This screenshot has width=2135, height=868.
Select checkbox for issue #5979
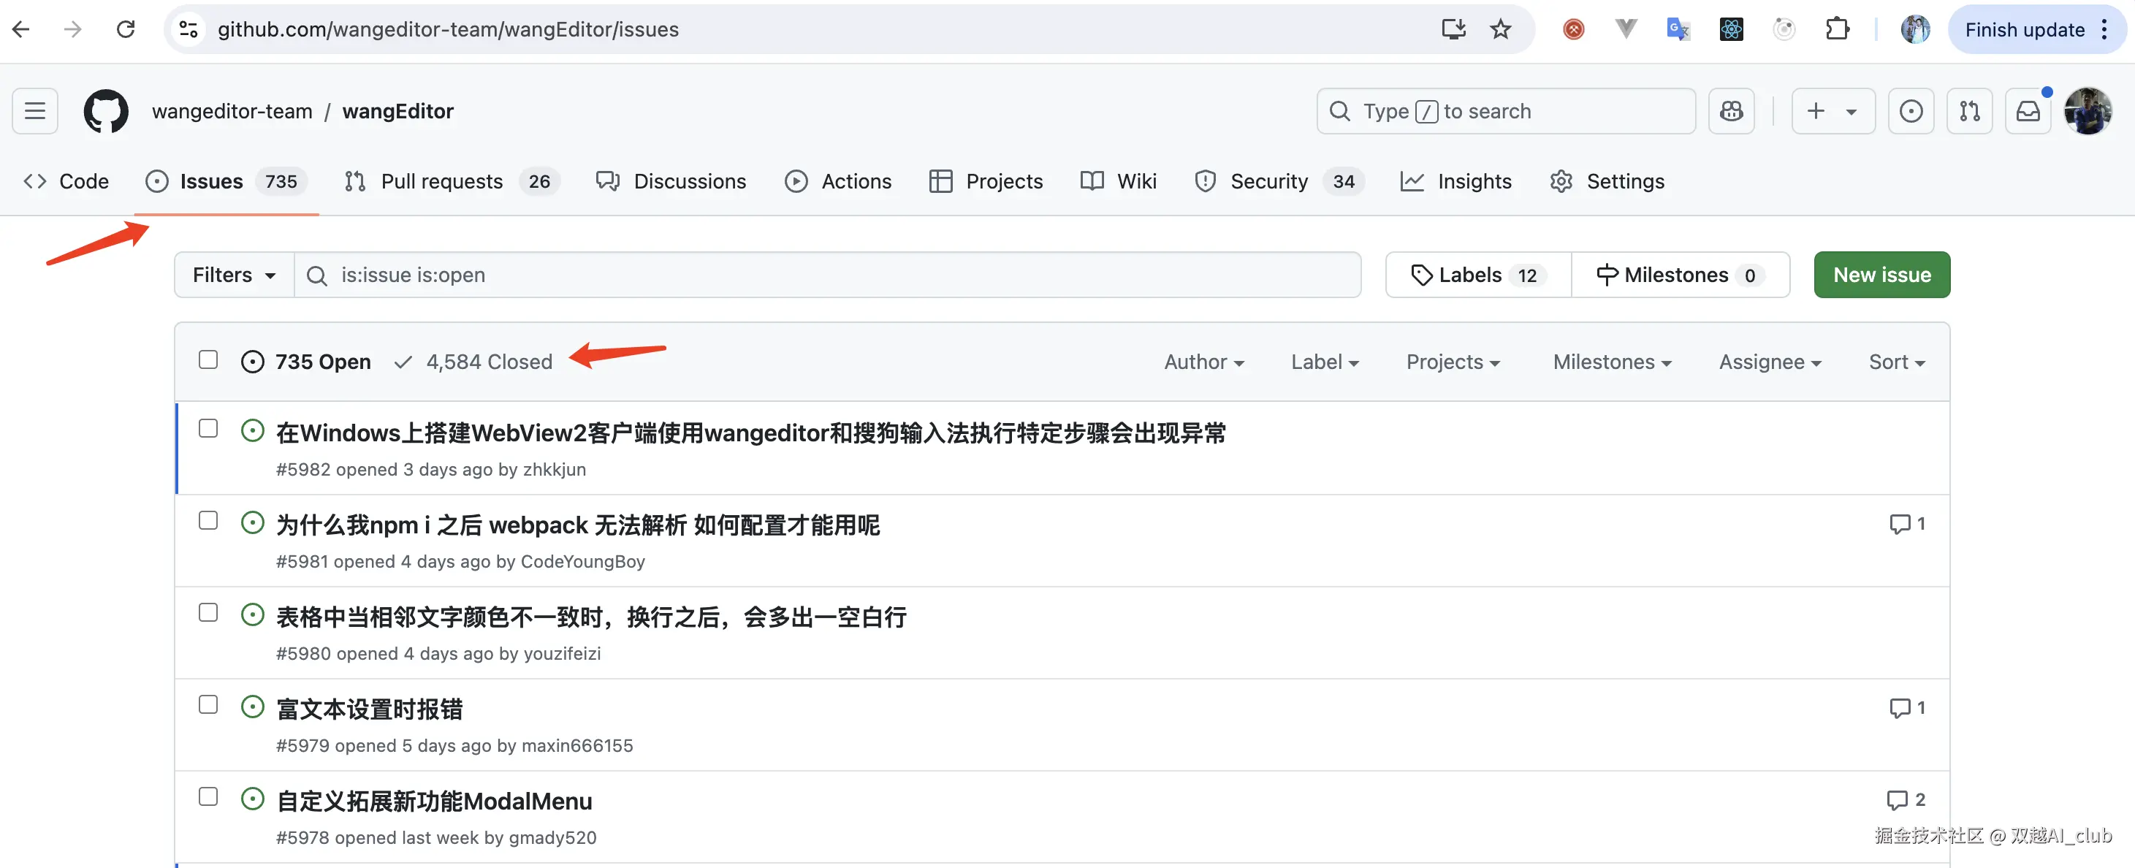pyautogui.click(x=208, y=704)
